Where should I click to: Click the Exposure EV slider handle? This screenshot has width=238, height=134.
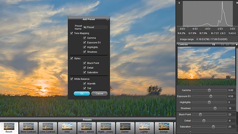coord(211,96)
